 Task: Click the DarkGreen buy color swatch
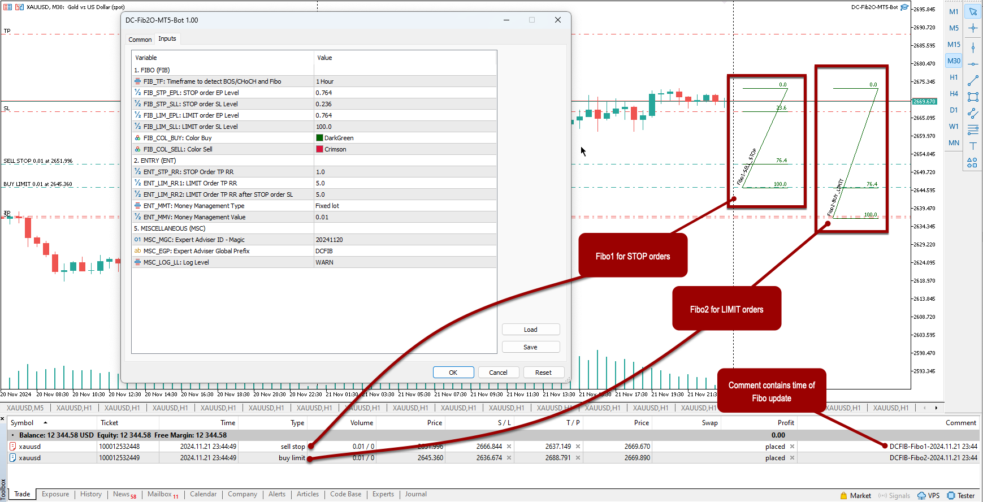click(319, 138)
